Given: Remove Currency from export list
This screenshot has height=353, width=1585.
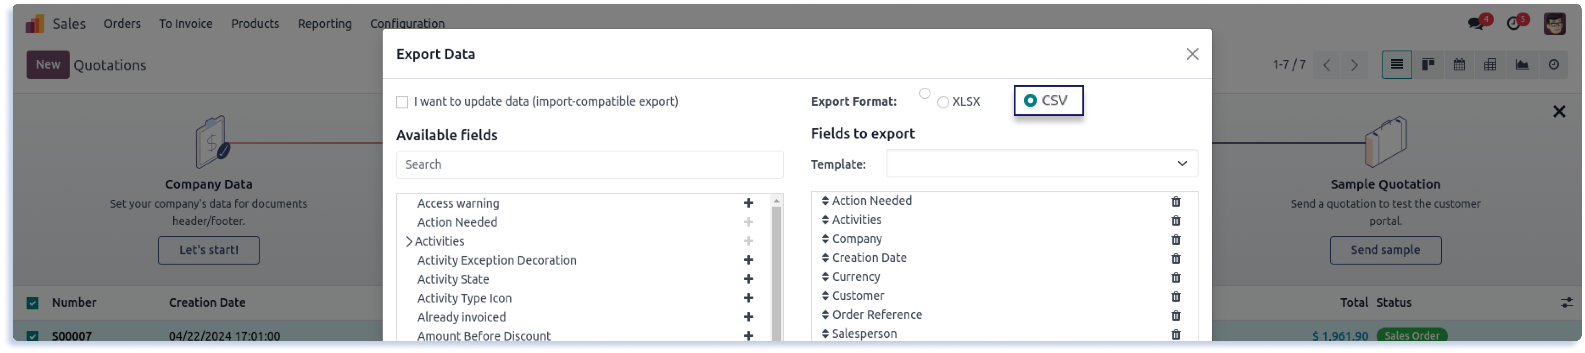Looking at the screenshot, I should [1175, 278].
